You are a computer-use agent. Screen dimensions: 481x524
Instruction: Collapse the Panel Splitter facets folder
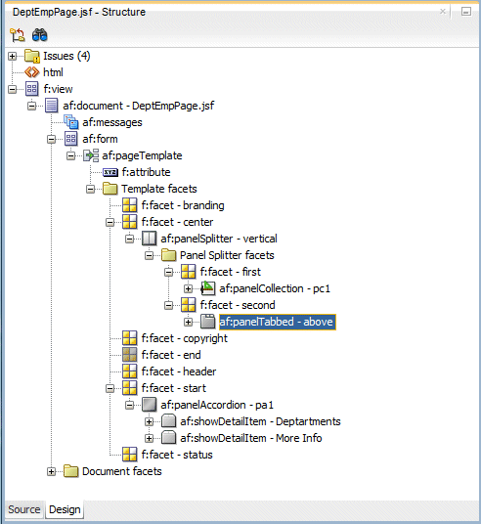[149, 256]
